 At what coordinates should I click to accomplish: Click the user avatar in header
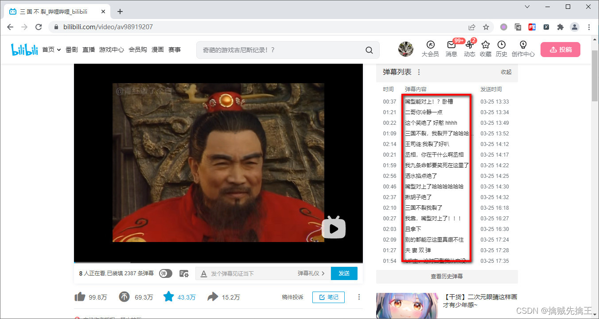pyautogui.click(x=406, y=49)
